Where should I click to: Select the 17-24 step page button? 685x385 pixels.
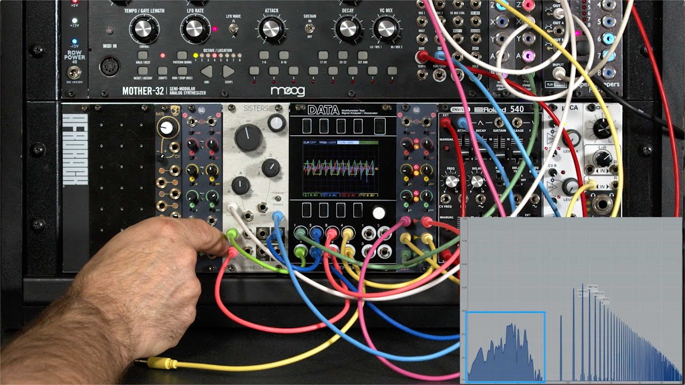coord(323,55)
